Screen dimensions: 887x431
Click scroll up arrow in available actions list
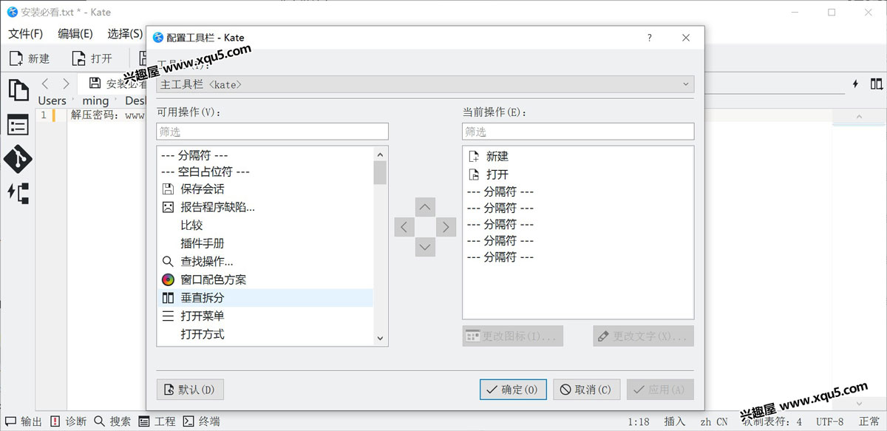(x=380, y=155)
